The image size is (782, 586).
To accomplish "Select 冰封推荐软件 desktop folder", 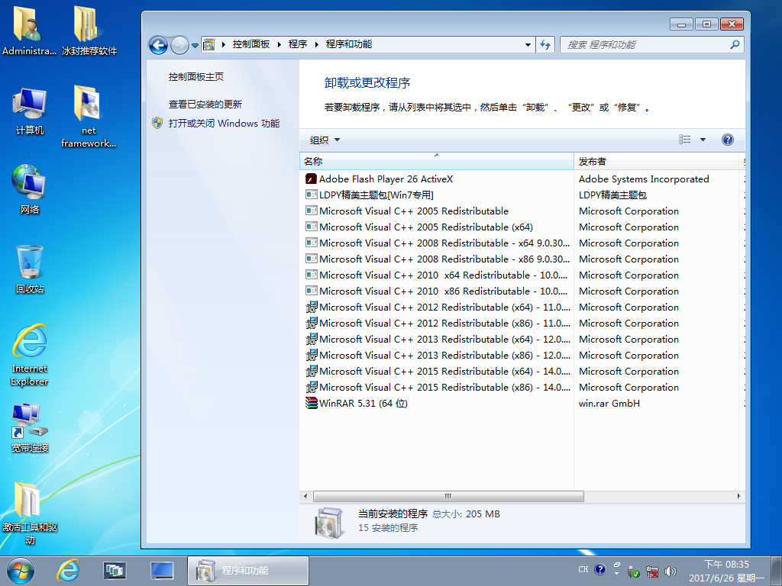I will coord(89,30).
